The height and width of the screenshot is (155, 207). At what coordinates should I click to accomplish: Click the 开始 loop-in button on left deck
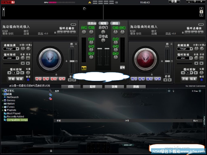[x=12, y=79]
